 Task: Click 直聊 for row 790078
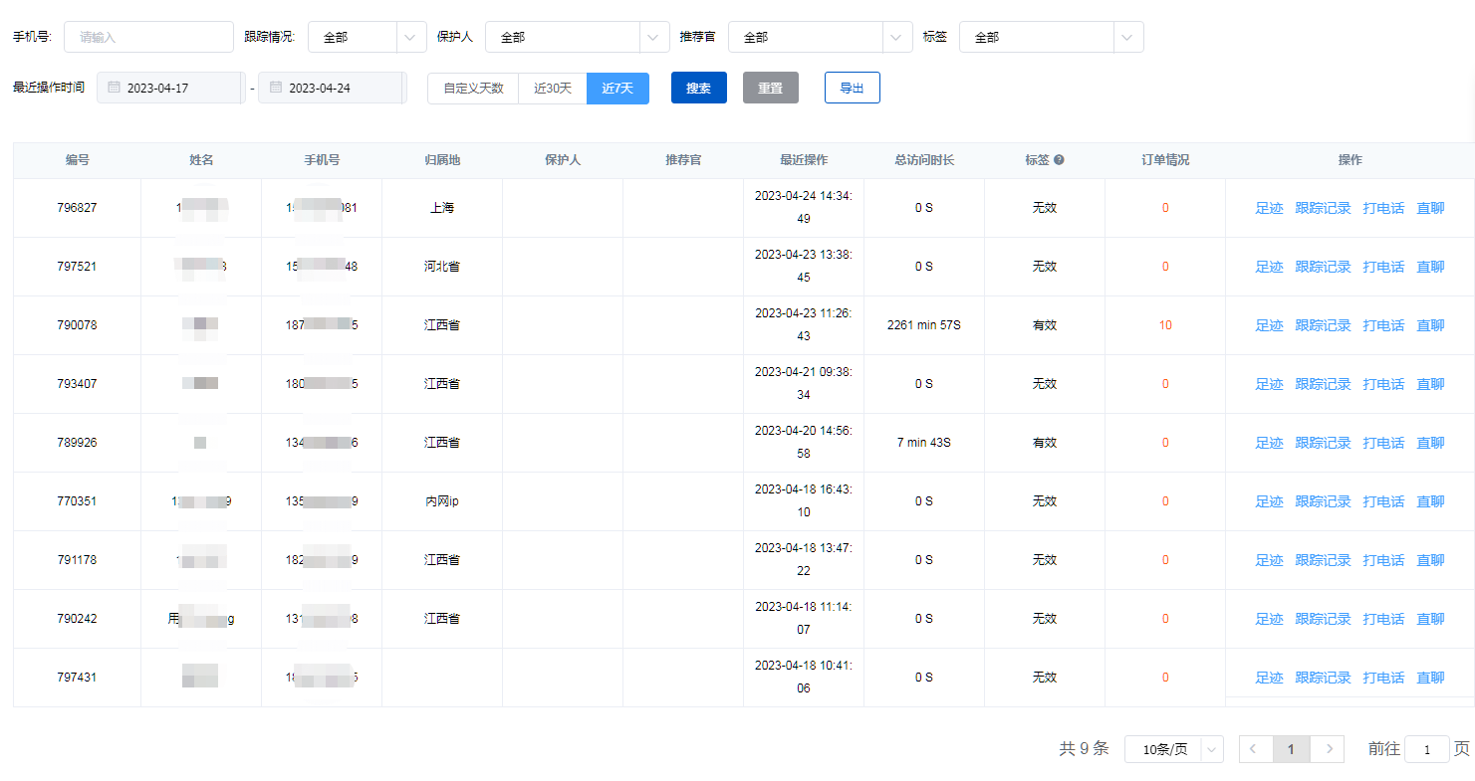click(1430, 325)
